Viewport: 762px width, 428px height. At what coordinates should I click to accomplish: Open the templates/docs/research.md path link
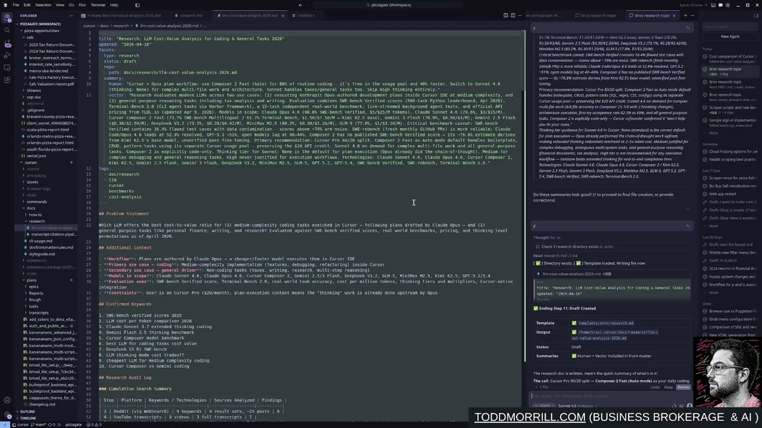point(605,323)
